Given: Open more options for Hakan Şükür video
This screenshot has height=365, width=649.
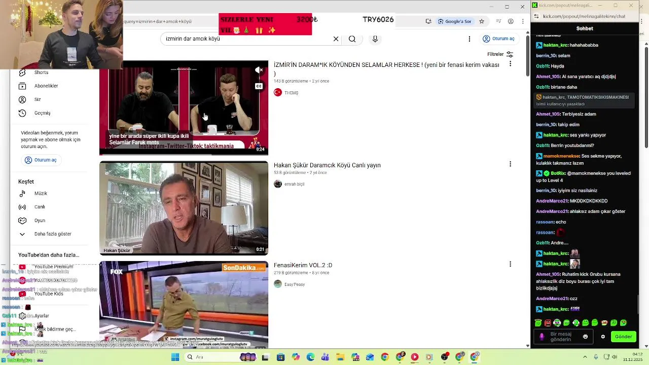Looking at the screenshot, I should point(510,164).
